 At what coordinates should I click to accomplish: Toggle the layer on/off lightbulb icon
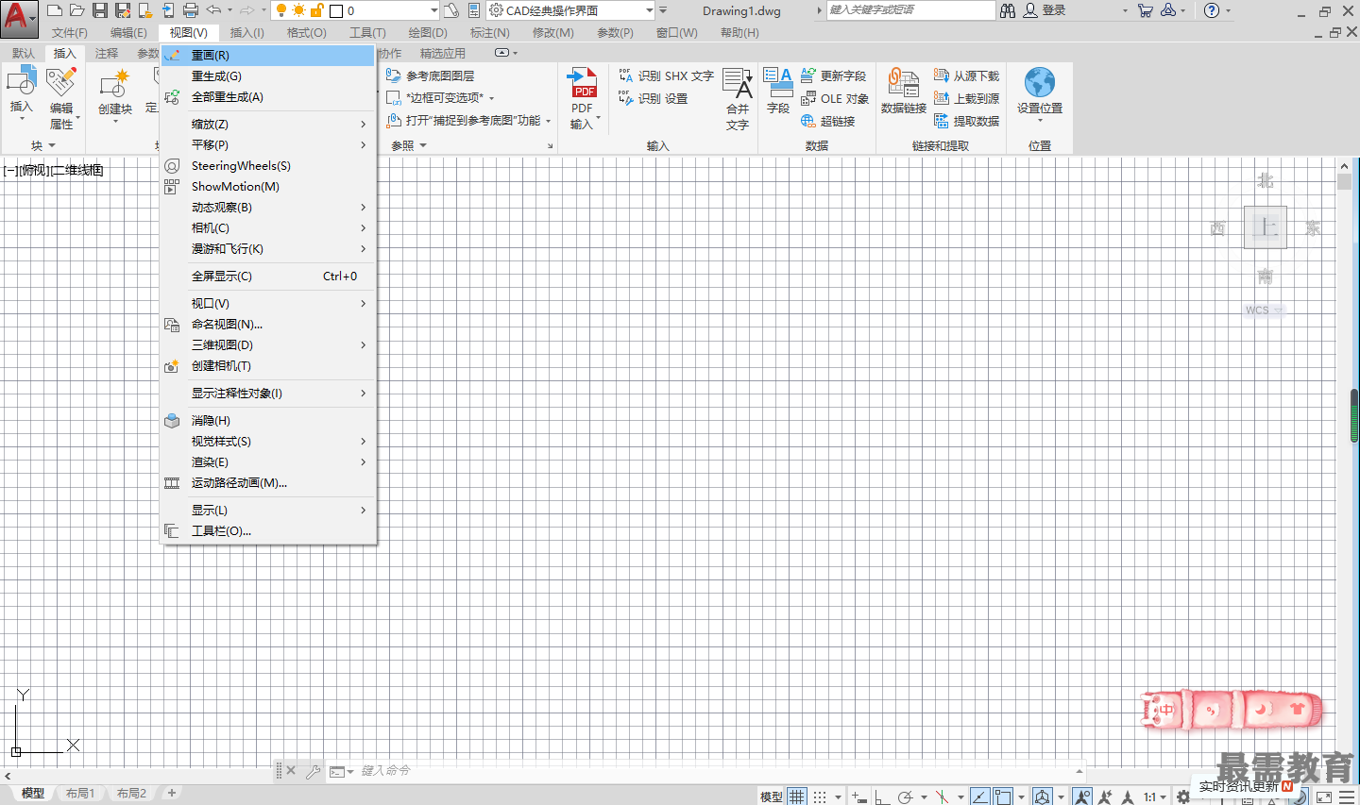(280, 10)
